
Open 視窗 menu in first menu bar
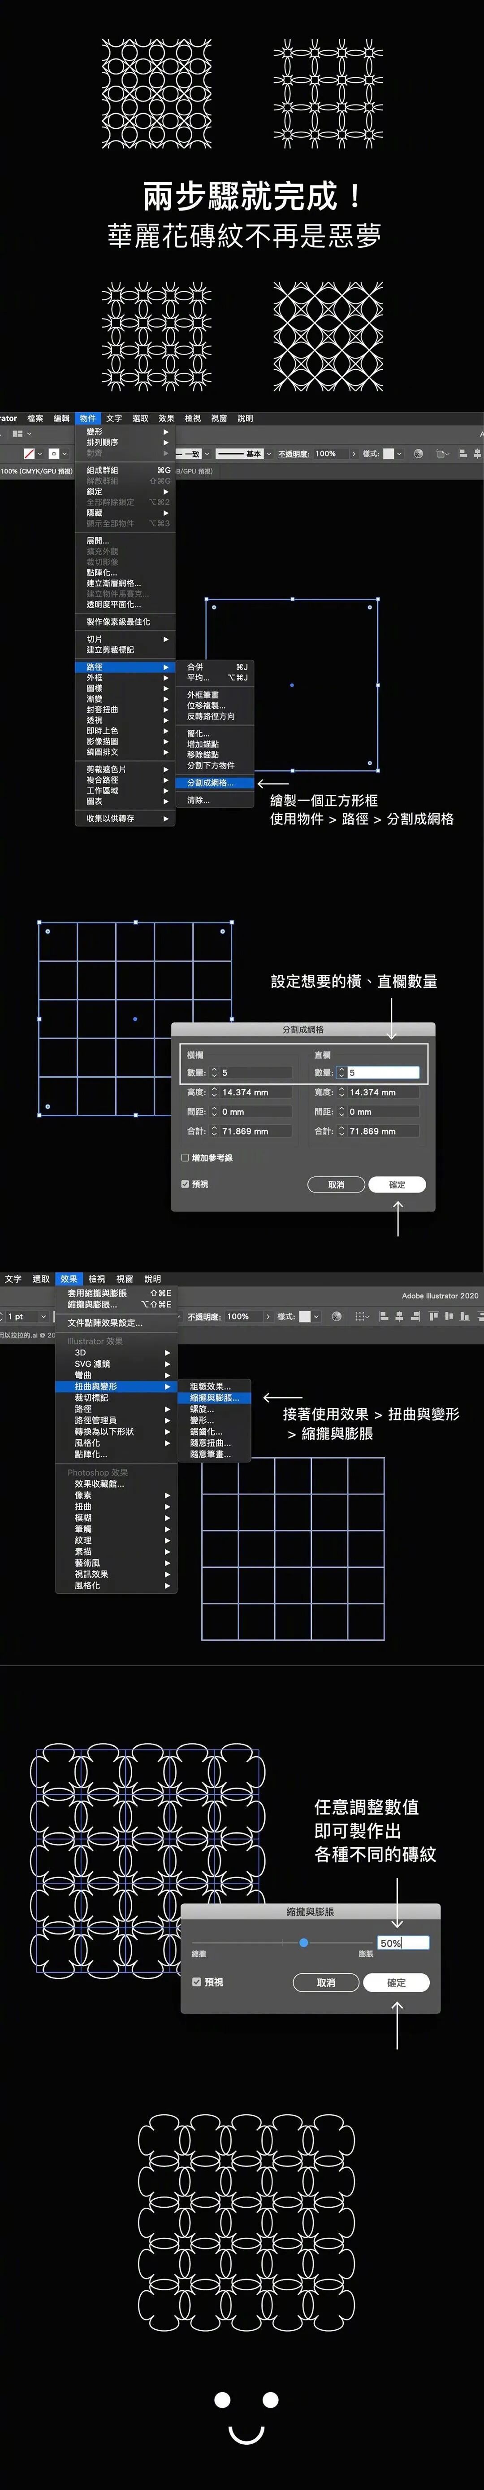pyautogui.click(x=219, y=419)
